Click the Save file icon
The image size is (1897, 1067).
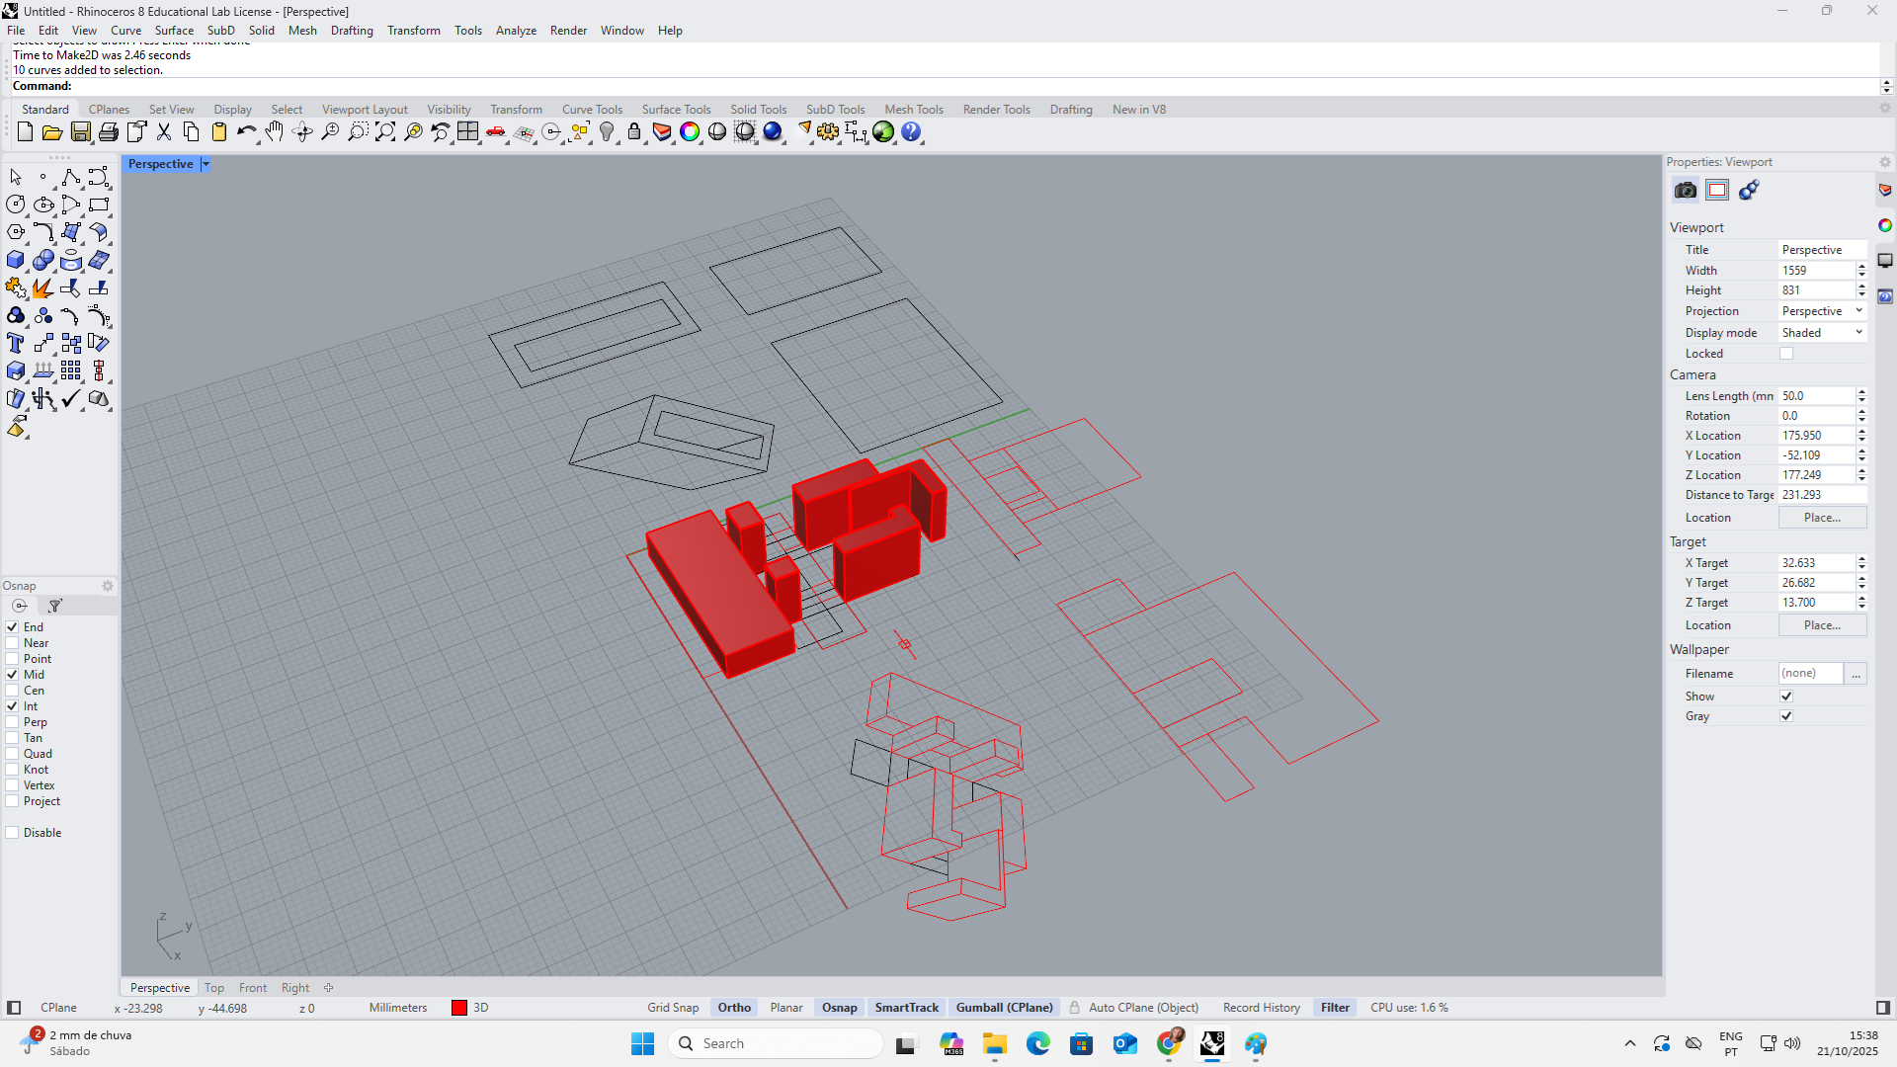coord(81,131)
